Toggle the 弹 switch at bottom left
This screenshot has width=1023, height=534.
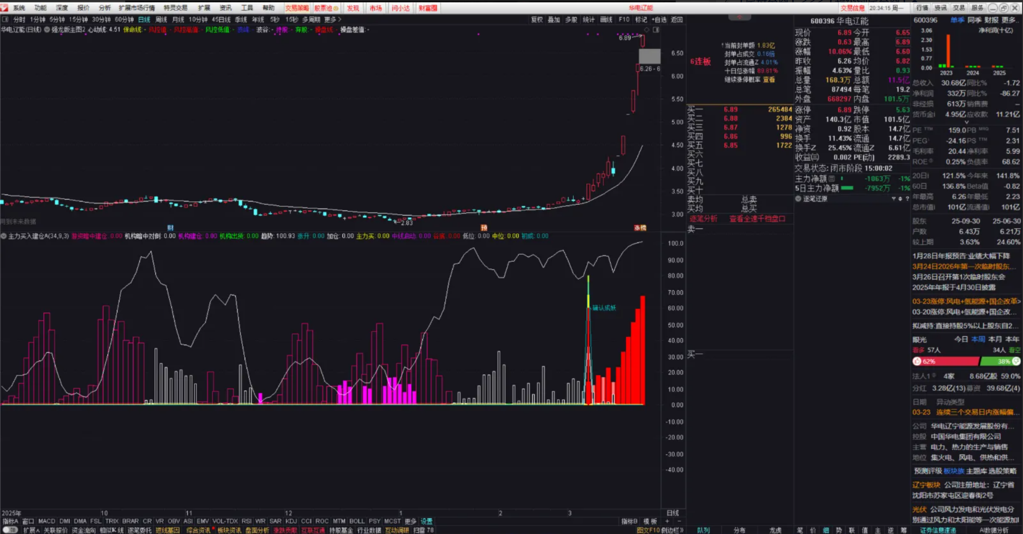point(9,530)
